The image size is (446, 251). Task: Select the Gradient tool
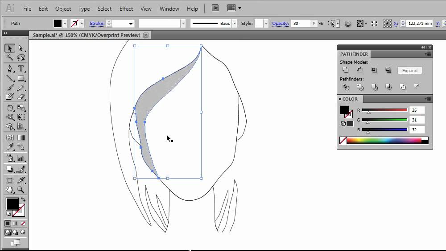[21, 138]
